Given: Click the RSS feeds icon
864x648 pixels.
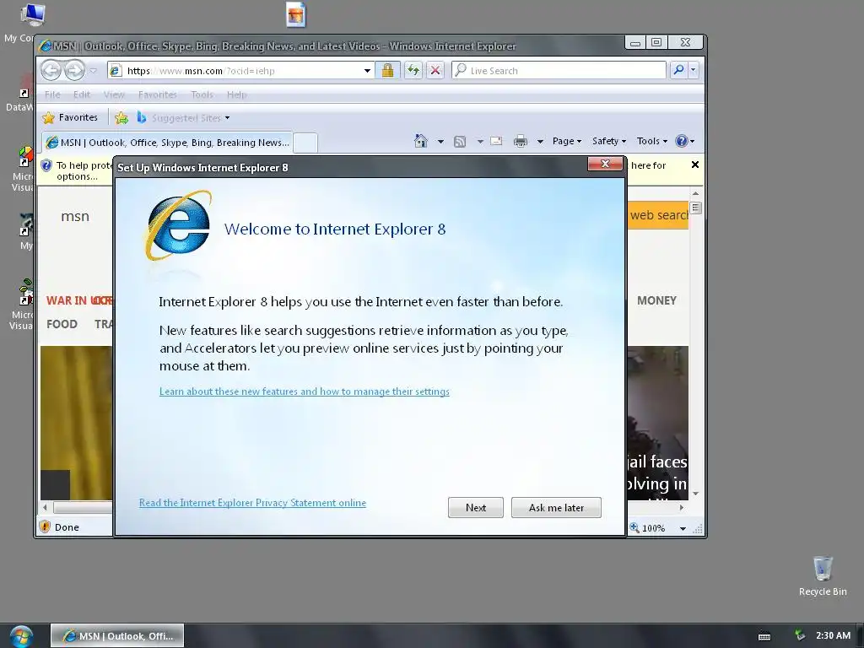Looking at the screenshot, I should [460, 142].
